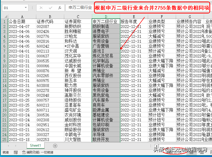Click the formula bar input showing 申万二级行业

(80, 8)
